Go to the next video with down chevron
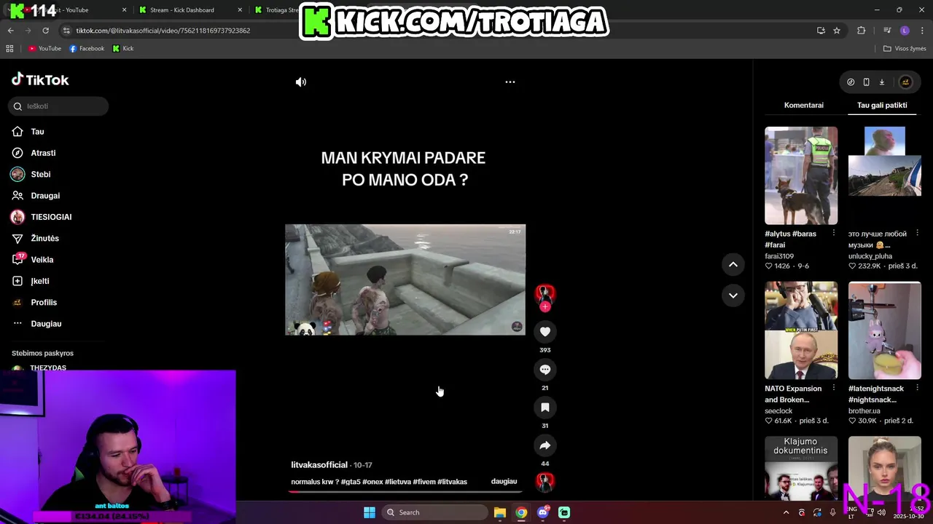 (733, 295)
